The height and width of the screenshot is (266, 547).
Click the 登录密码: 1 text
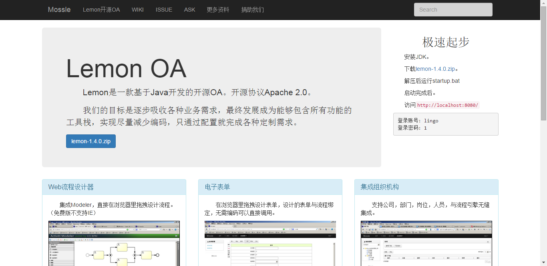412,128
